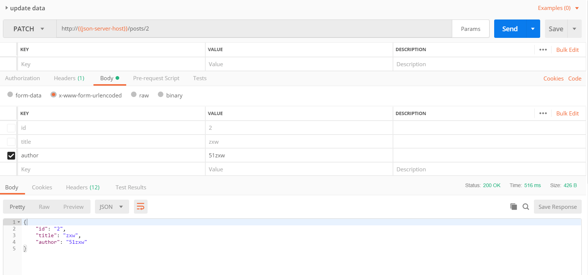Click the params Value input field

299,64
